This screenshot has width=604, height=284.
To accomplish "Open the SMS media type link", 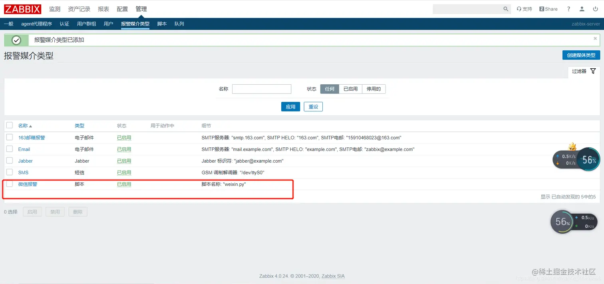I will click(23, 173).
